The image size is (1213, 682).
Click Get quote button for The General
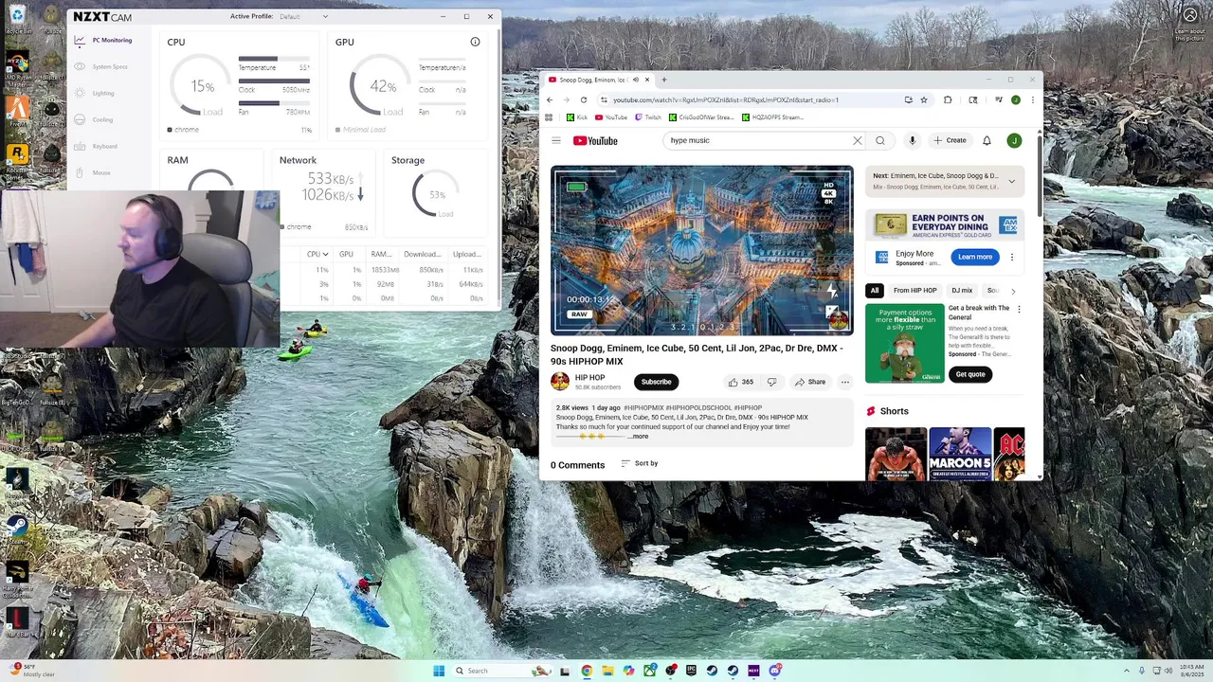[970, 374]
